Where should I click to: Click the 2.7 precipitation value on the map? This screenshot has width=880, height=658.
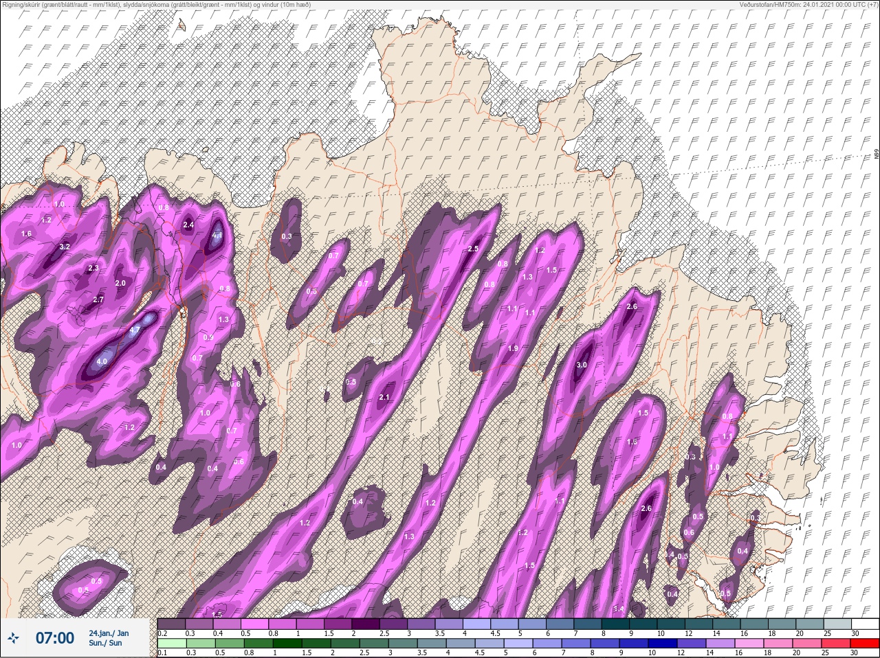(x=98, y=299)
